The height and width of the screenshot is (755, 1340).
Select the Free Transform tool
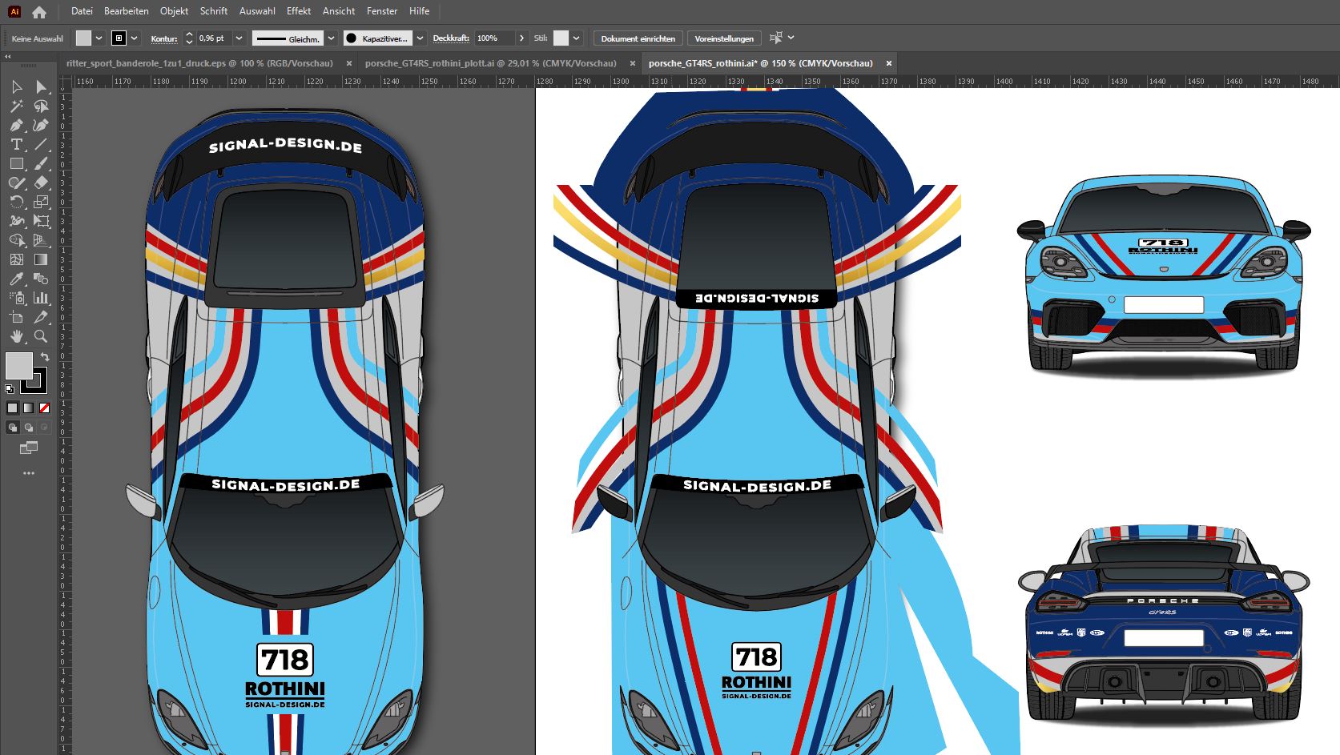pyautogui.click(x=41, y=221)
